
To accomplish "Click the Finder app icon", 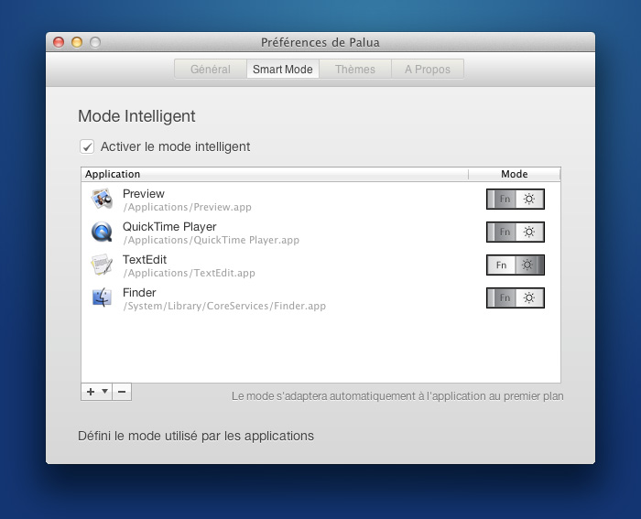I will pos(102,297).
